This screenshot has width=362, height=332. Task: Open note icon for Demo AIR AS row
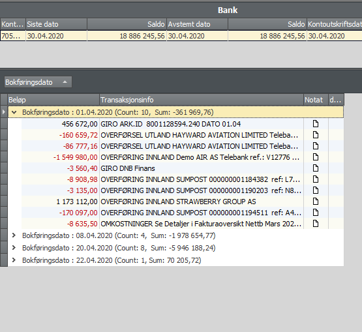point(316,157)
